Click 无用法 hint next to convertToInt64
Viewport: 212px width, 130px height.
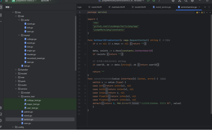click(163, 79)
